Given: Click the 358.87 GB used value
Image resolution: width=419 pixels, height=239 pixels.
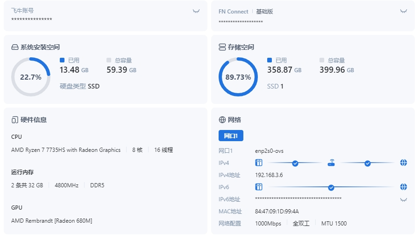Looking at the screenshot, I should pos(284,70).
